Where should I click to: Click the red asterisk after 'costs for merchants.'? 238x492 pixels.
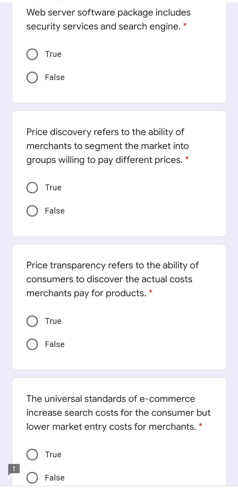(201, 425)
